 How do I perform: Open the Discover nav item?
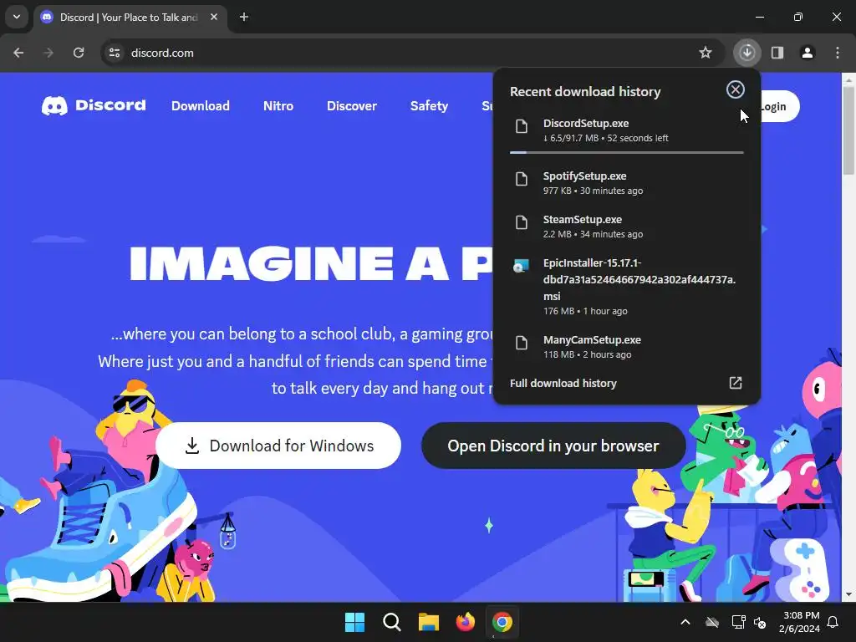pos(352,106)
